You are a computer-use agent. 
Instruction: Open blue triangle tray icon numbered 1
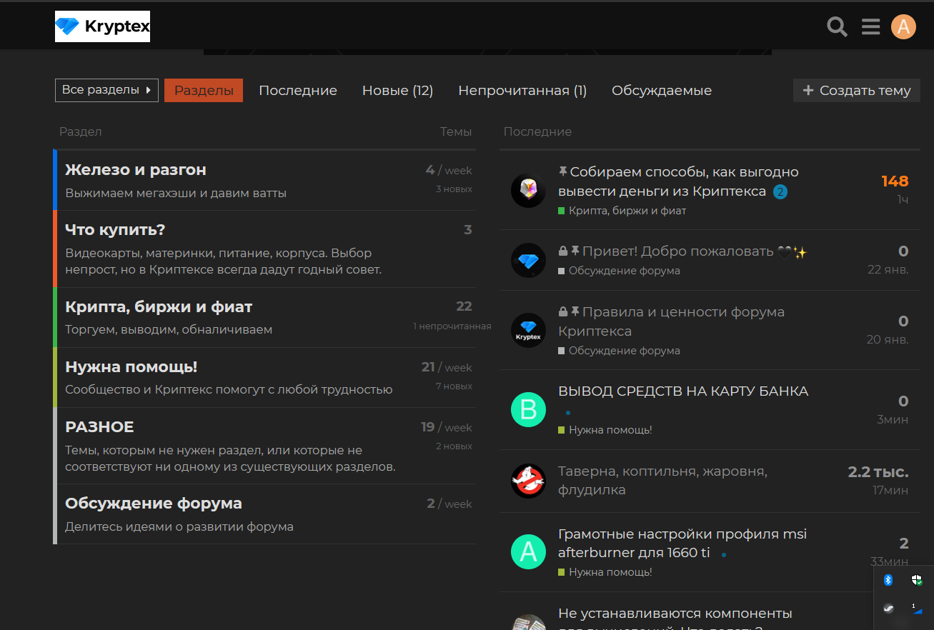(x=917, y=609)
